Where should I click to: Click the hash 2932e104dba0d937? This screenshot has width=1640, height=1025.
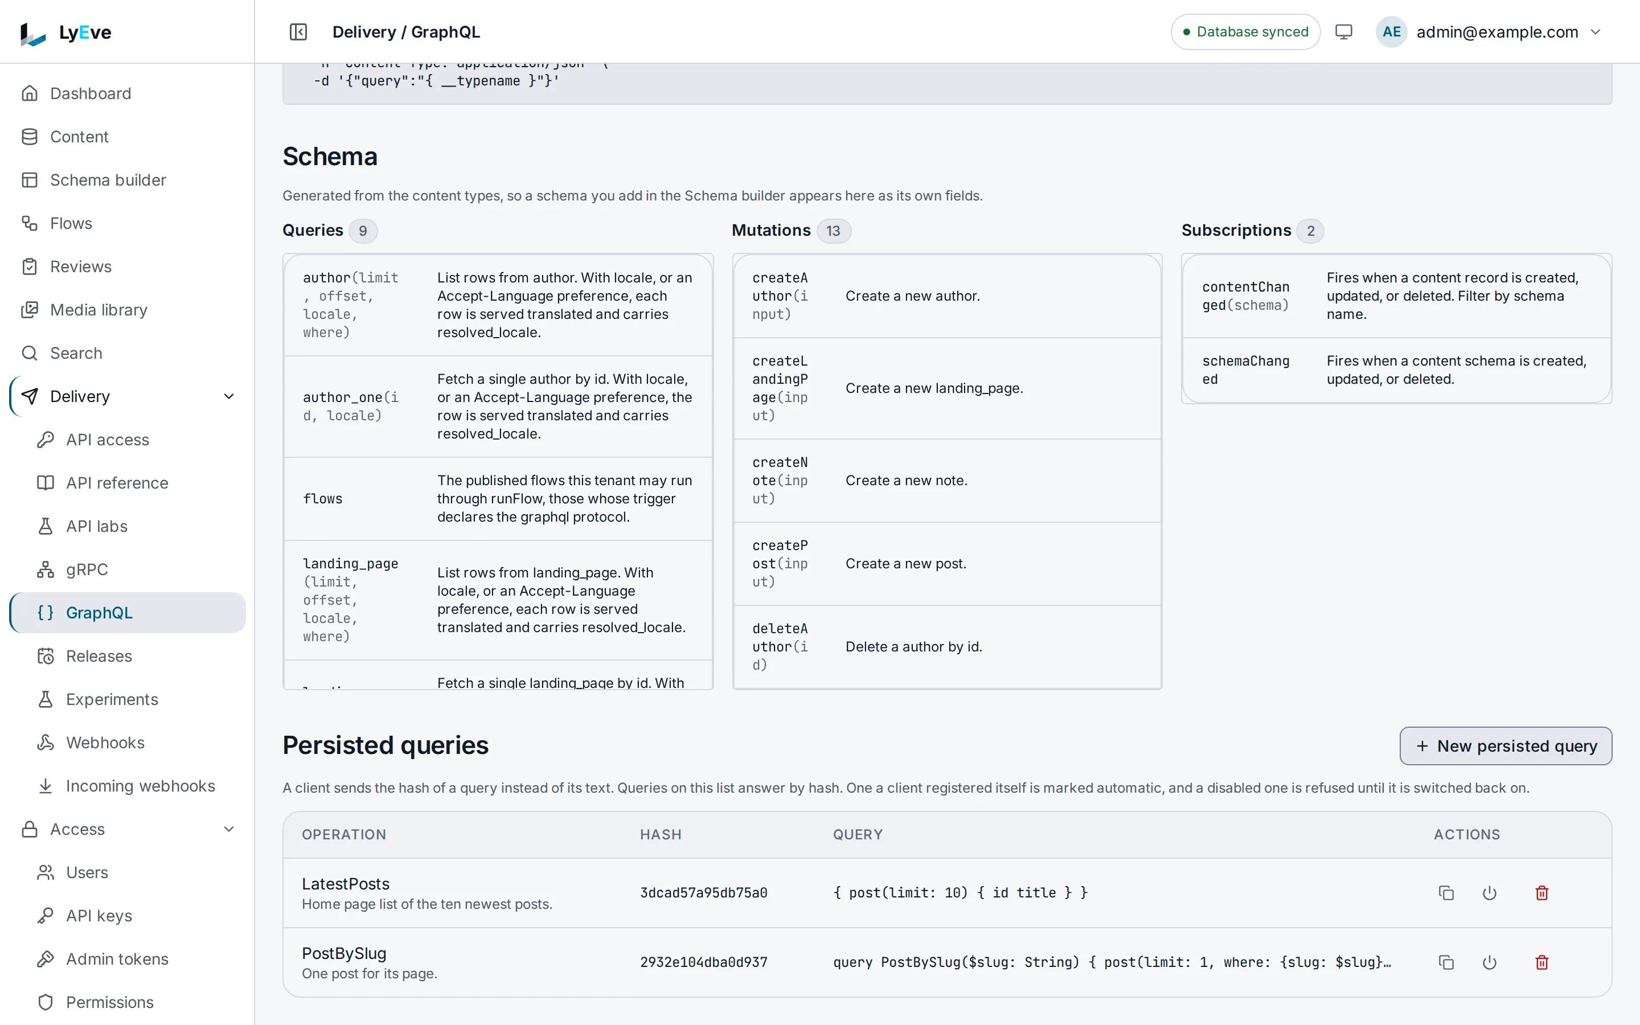703,962
